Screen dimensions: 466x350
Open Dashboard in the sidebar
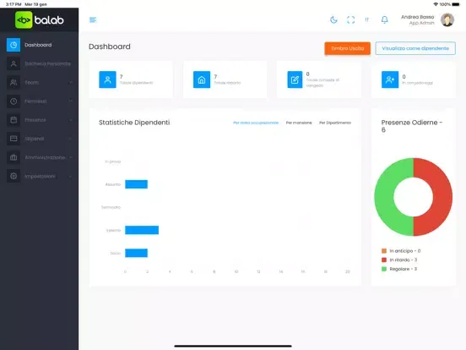tap(39, 45)
